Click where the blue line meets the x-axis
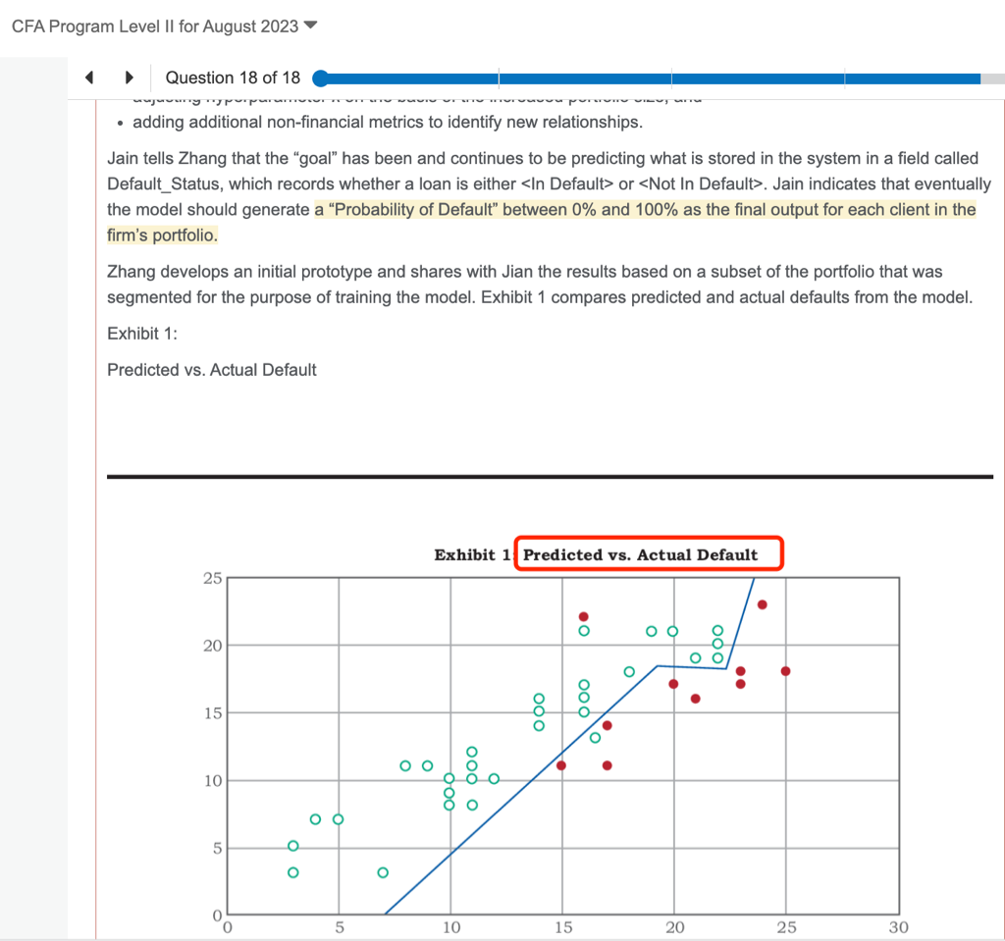Viewport: 1005px width, 941px height. pos(385,914)
